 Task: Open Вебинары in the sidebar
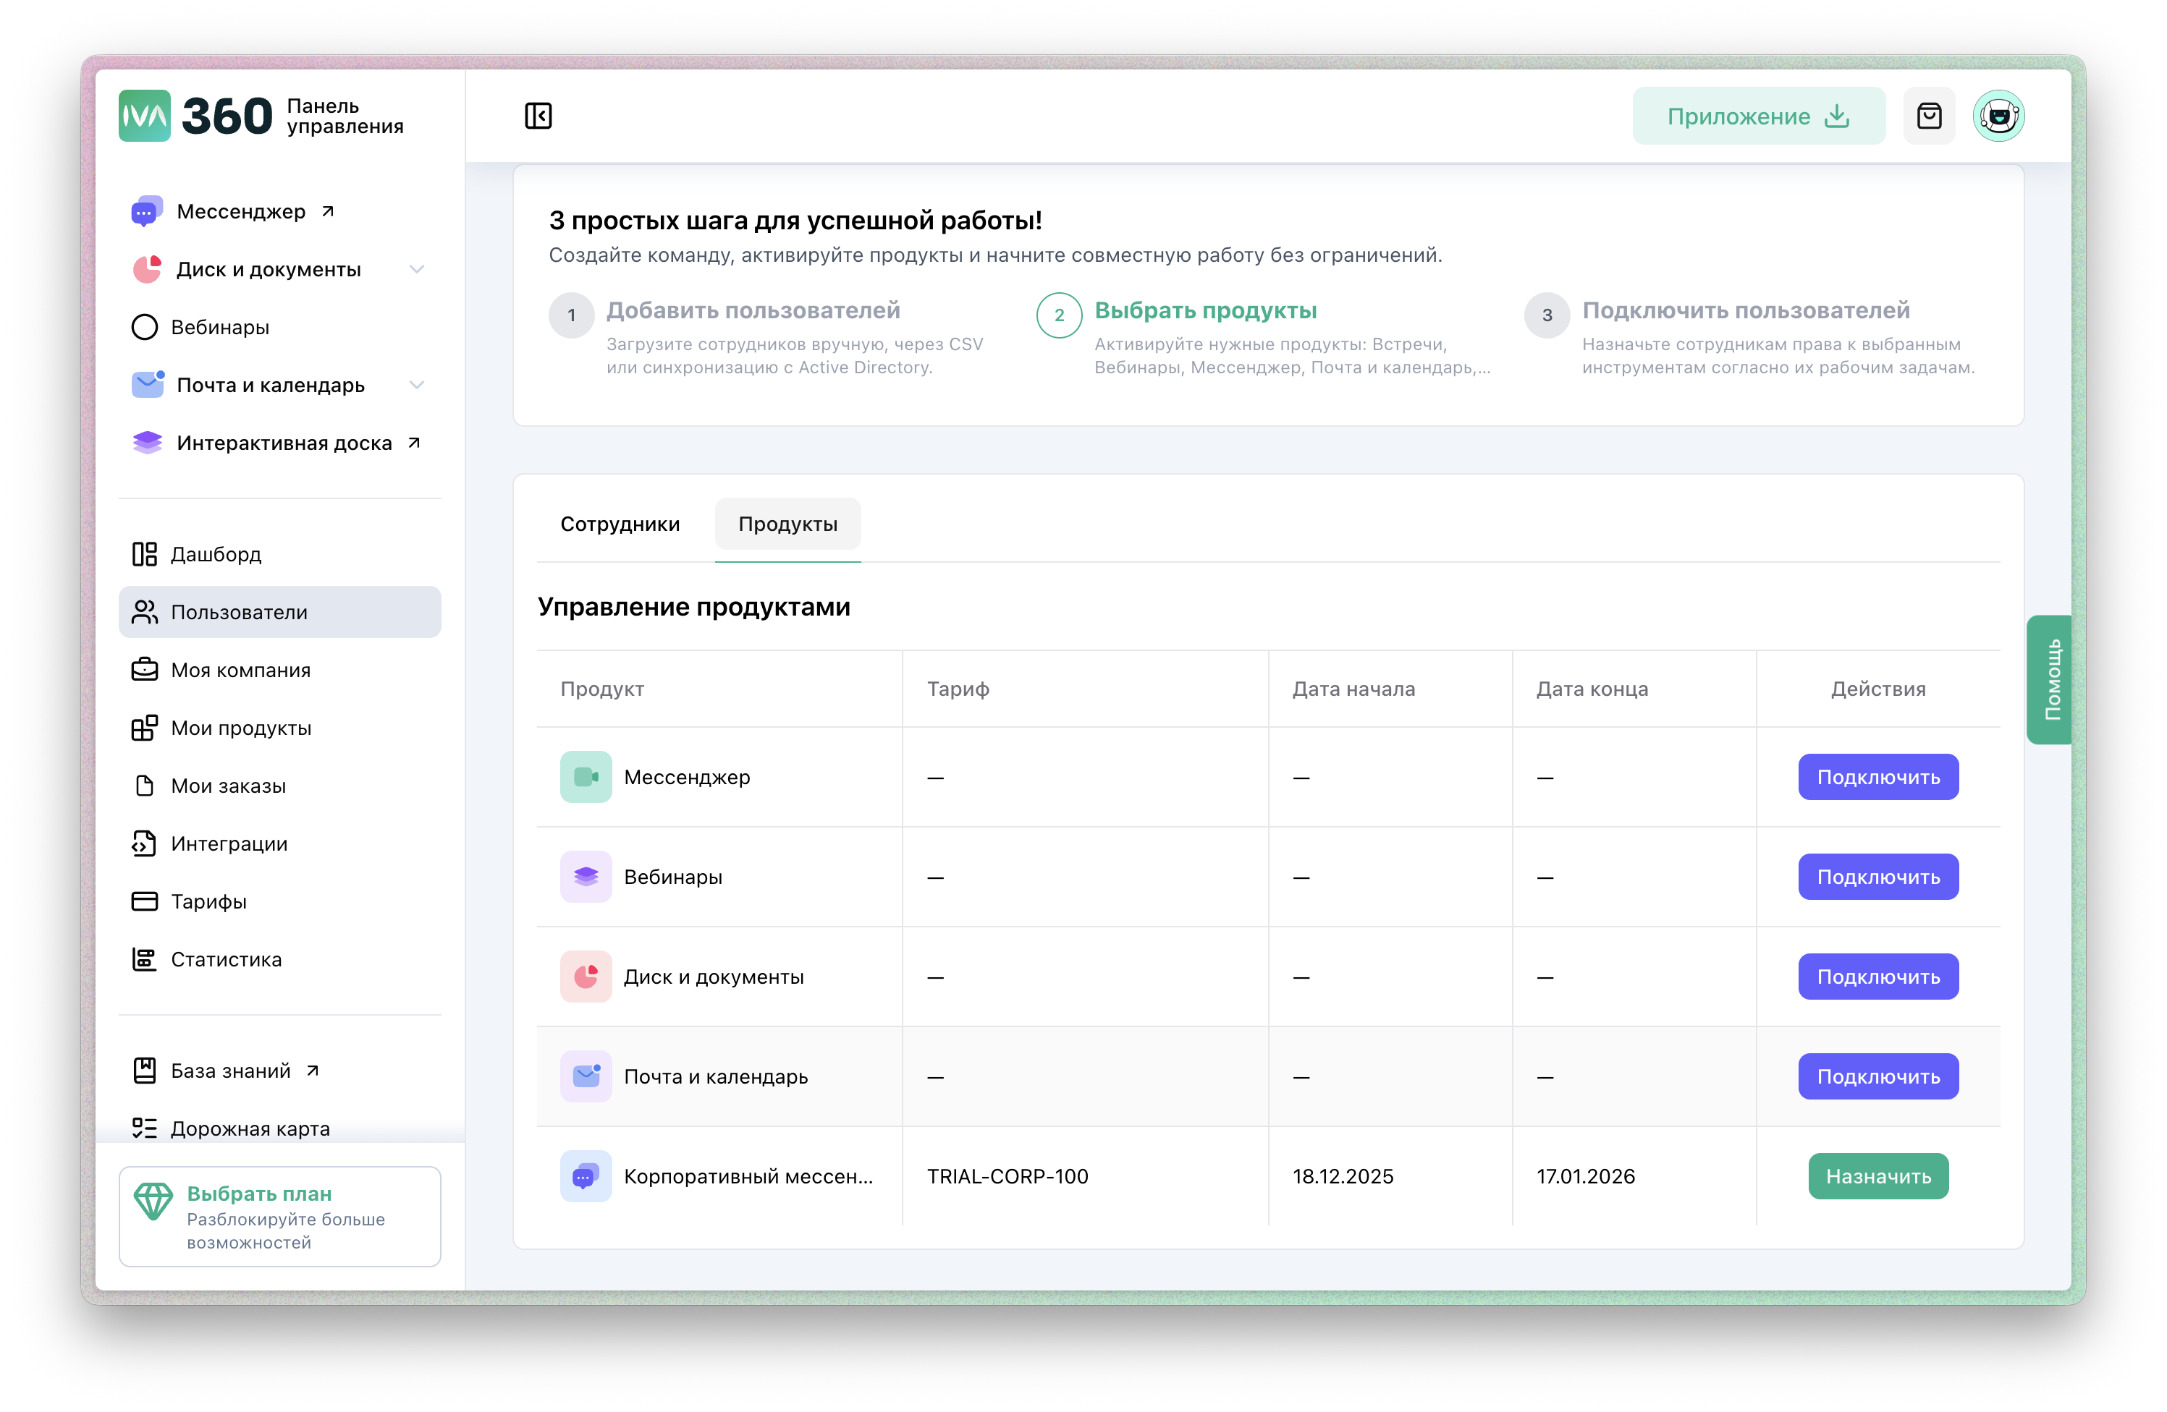pyautogui.click(x=219, y=328)
